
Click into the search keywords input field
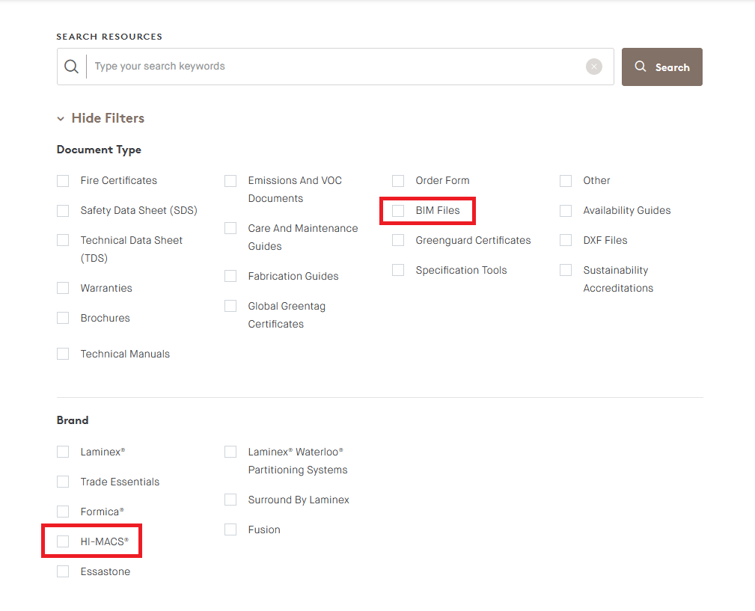pos(299,66)
